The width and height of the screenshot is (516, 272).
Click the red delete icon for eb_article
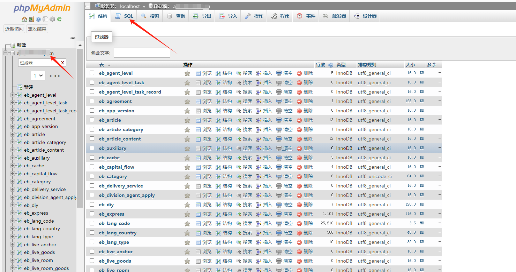click(x=299, y=120)
